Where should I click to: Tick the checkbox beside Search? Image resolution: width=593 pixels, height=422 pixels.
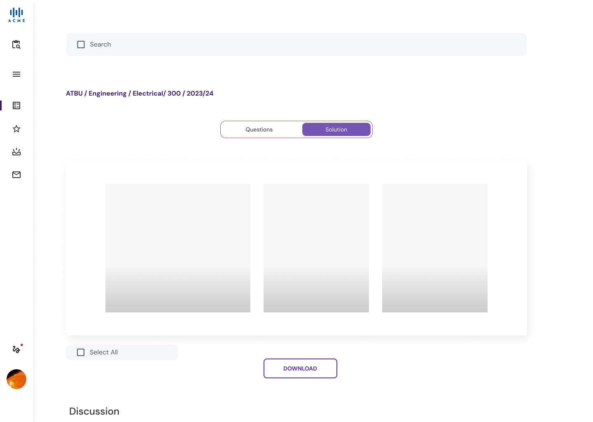[x=81, y=45]
